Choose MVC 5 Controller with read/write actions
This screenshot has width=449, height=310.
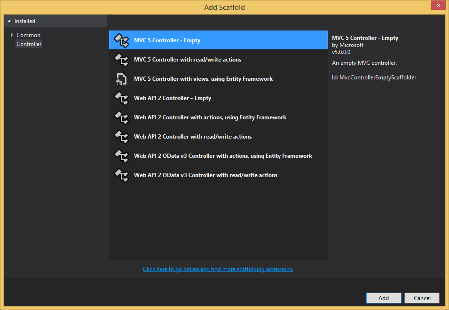pos(188,60)
